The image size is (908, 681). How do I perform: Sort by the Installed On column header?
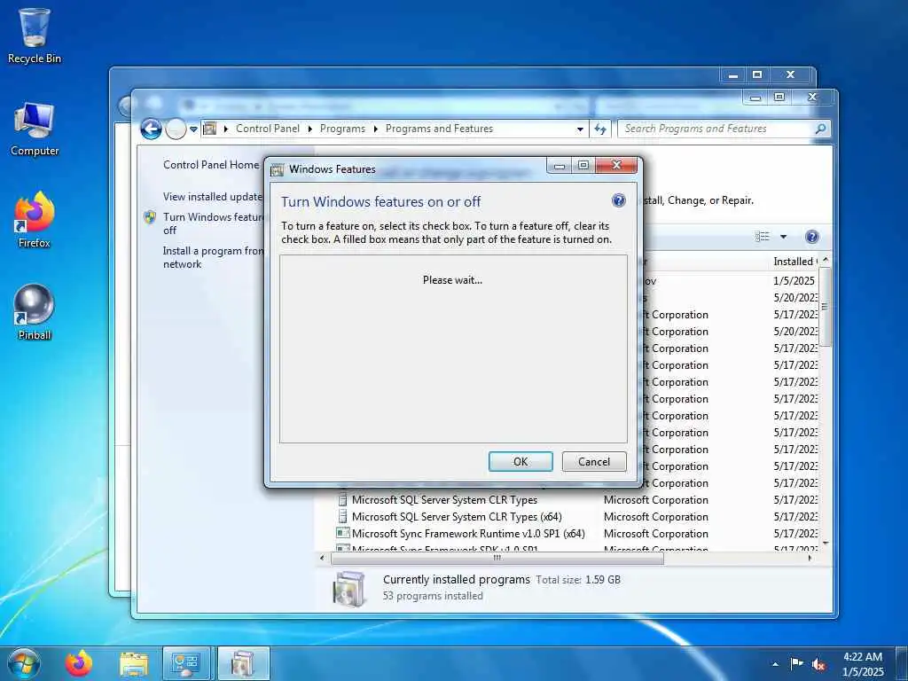point(794,262)
